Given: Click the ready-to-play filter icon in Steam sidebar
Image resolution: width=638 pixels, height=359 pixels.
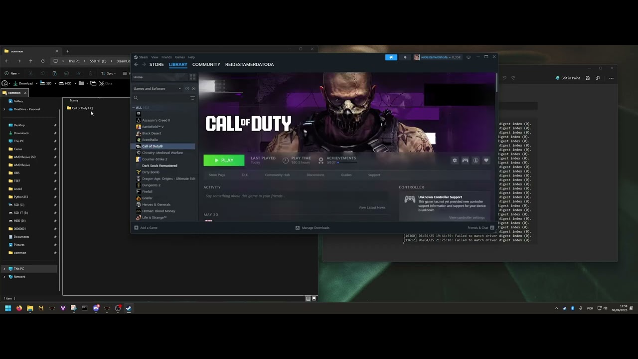Looking at the screenshot, I should click(193, 88).
